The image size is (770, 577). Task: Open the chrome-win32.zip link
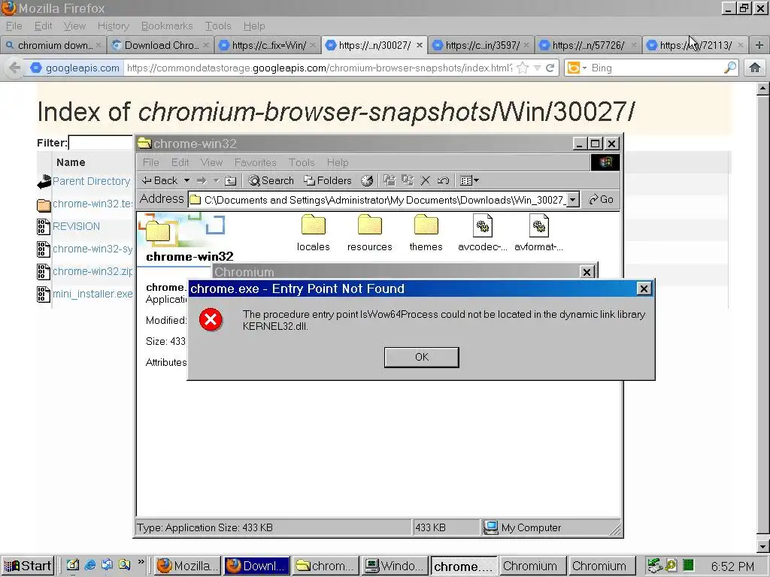(x=92, y=271)
